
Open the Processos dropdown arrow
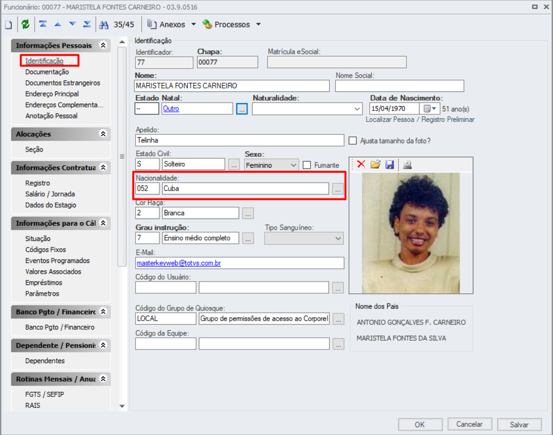[x=258, y=24]
